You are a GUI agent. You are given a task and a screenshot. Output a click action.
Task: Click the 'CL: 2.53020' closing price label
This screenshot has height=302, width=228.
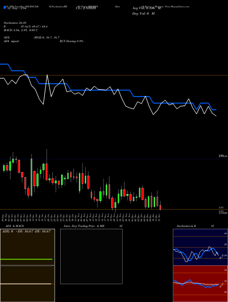(86, 8)
